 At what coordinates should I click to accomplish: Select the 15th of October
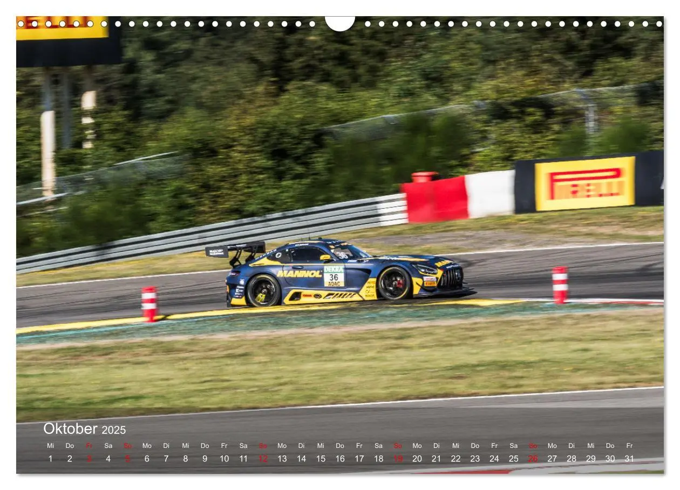321,459
